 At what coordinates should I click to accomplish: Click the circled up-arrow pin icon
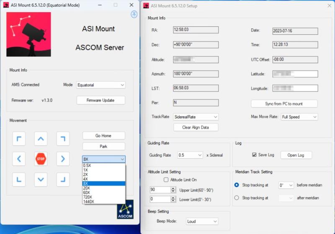(134, 15)
